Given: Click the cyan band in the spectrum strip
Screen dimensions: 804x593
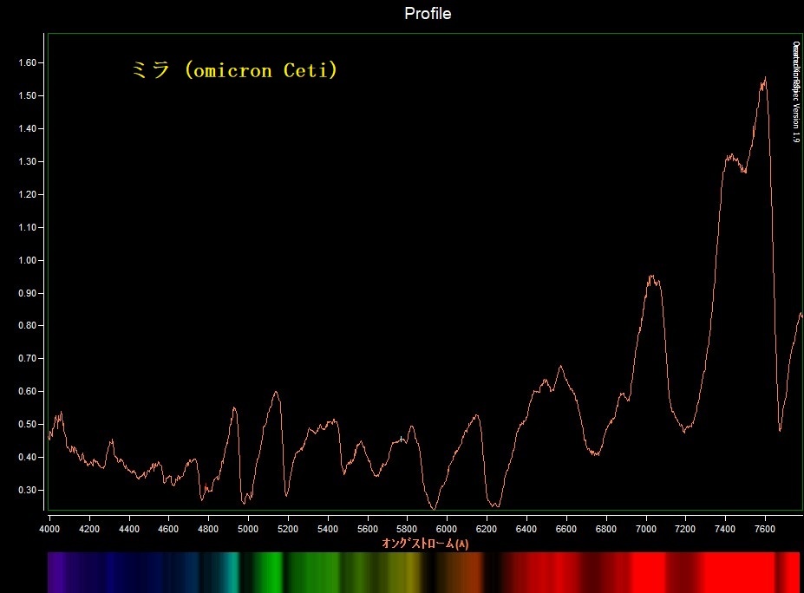Looking at the screenshot, I should point(232,572).
